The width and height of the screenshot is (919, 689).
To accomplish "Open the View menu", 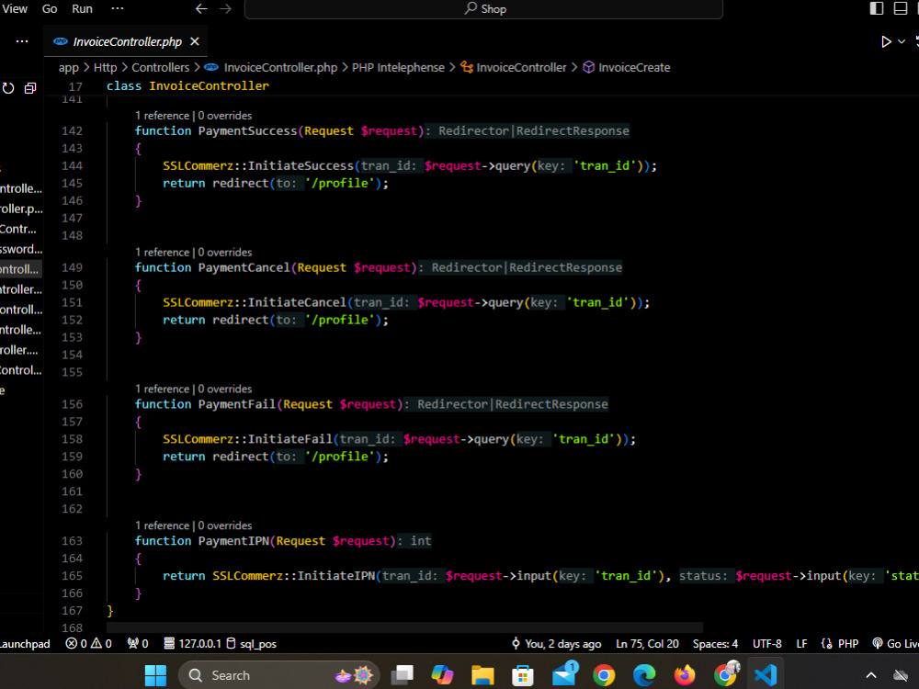I will click(14, 9).
